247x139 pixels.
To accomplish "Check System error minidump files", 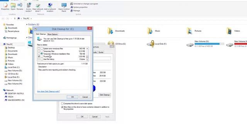I will [x=39, y=49].
